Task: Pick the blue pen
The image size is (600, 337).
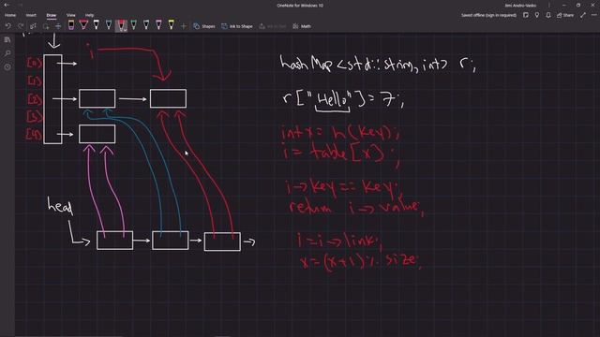Action: point(109,25)
